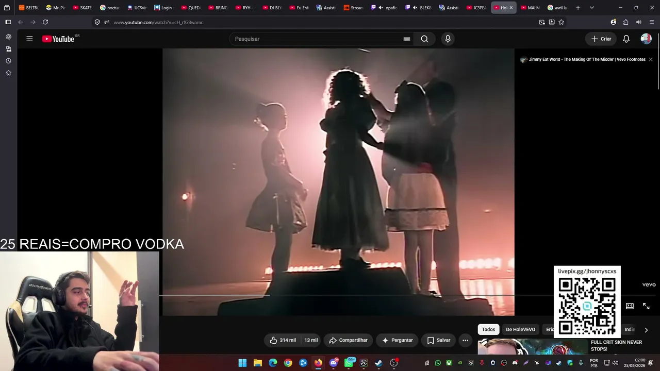
Task: Open more actions three-dot menu
Action: pos(465,340)
